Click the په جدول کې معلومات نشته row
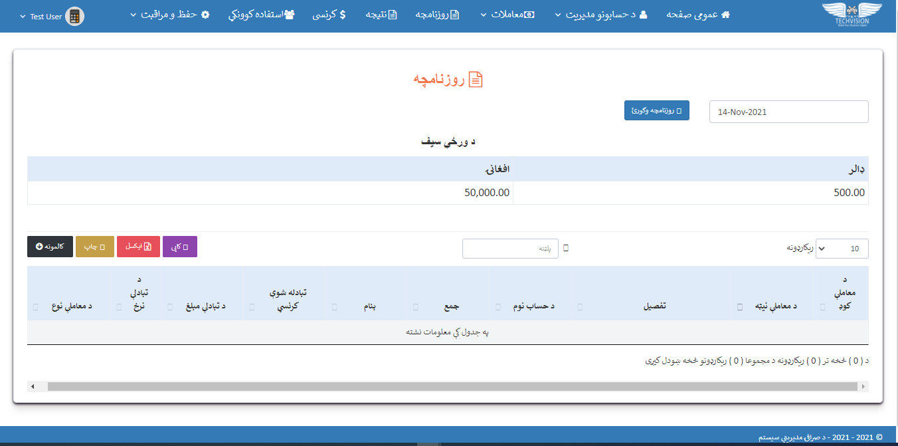Screen dimensions: 898x446 click(x=448, y=332)
